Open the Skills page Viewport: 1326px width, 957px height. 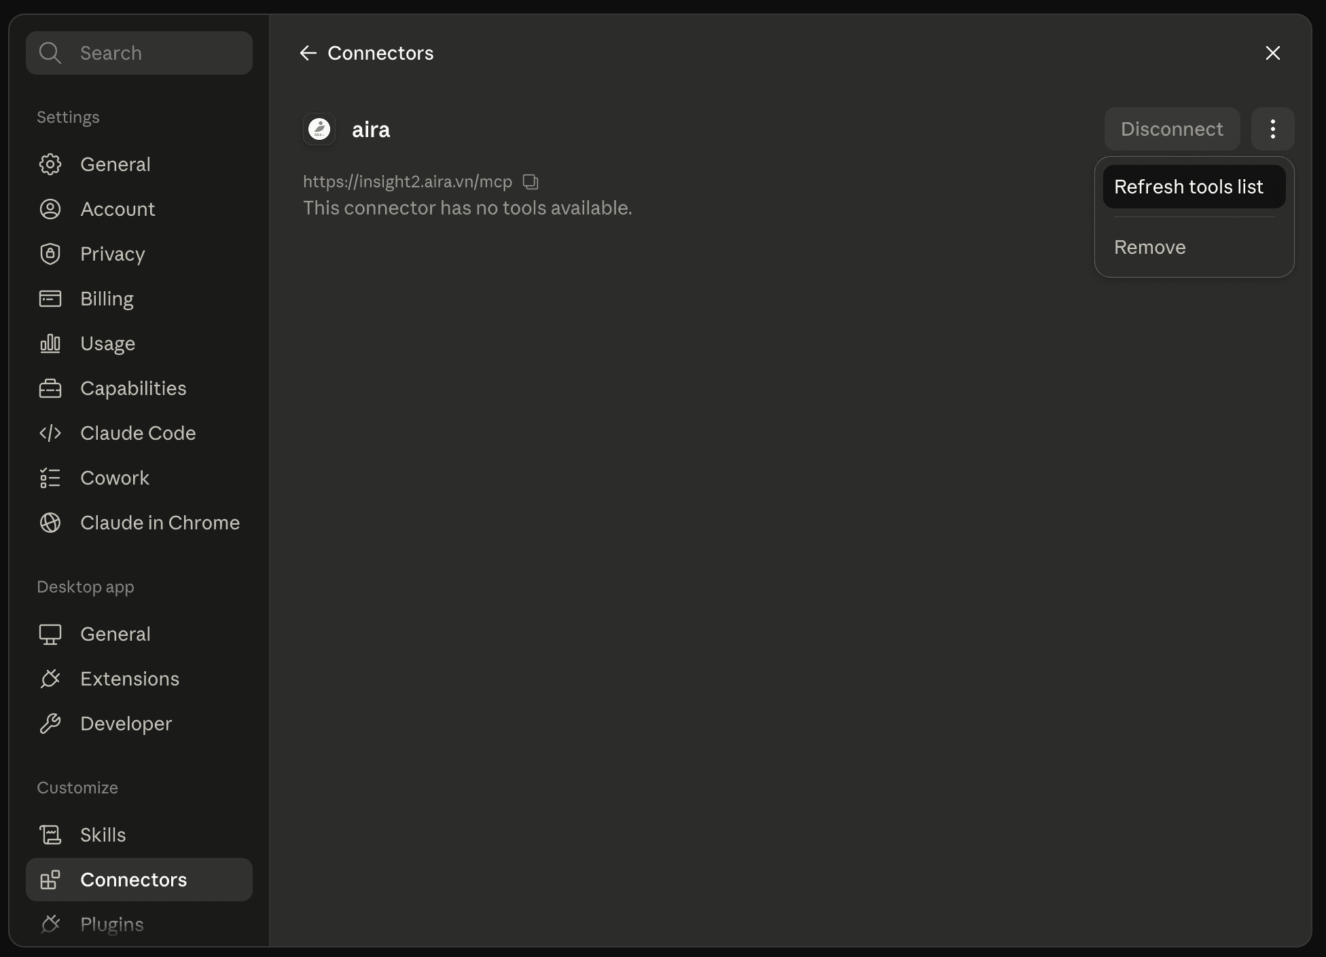pos(139,835)
